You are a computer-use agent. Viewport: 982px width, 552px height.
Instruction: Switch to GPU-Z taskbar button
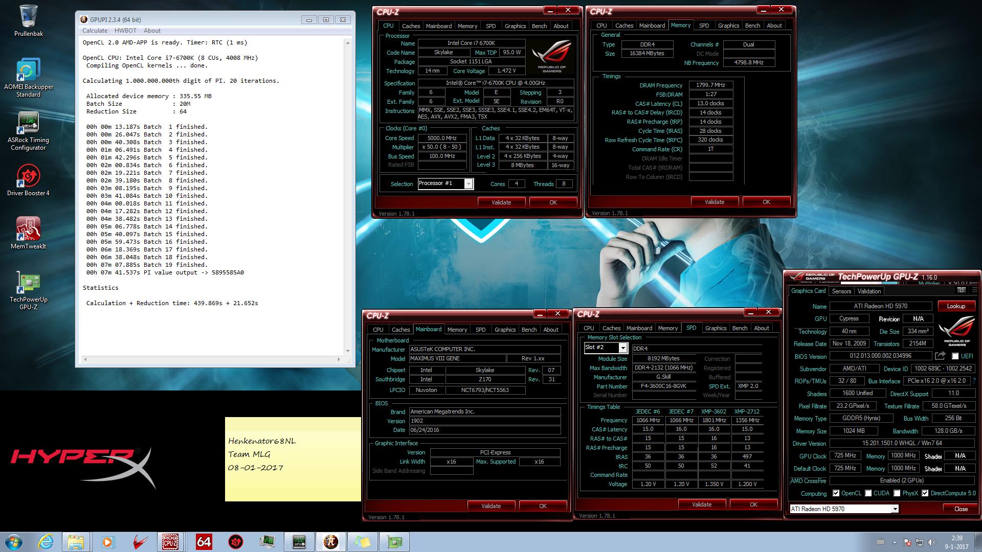[x=394, y=542]
